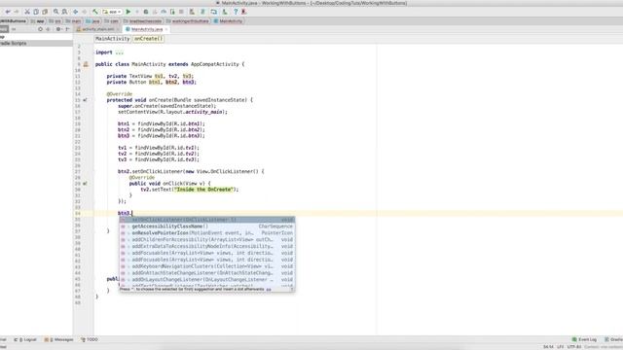Select the 'java' breadcrumb folder

[93, 21]
